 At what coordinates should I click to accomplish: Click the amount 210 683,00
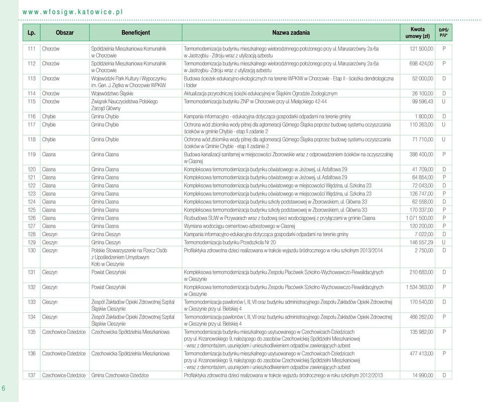pos(421,272)
